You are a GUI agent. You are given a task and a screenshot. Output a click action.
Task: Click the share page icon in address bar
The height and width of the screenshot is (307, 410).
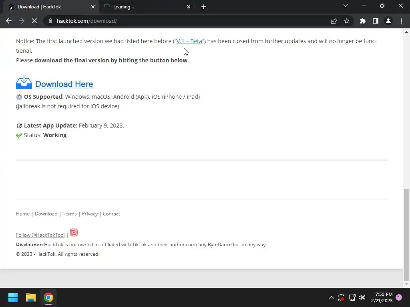[x=334, y=21]
